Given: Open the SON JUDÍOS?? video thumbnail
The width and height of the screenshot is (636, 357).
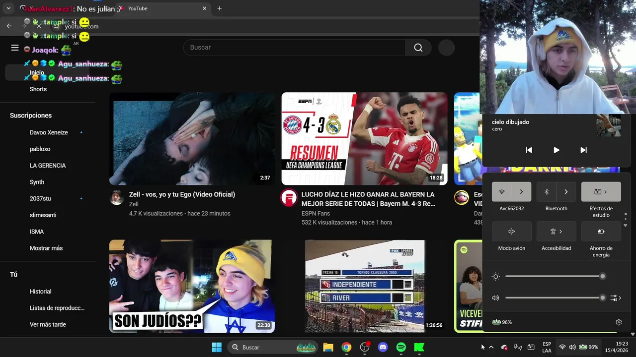Looking at the screenshot, I should click(192, 286).
